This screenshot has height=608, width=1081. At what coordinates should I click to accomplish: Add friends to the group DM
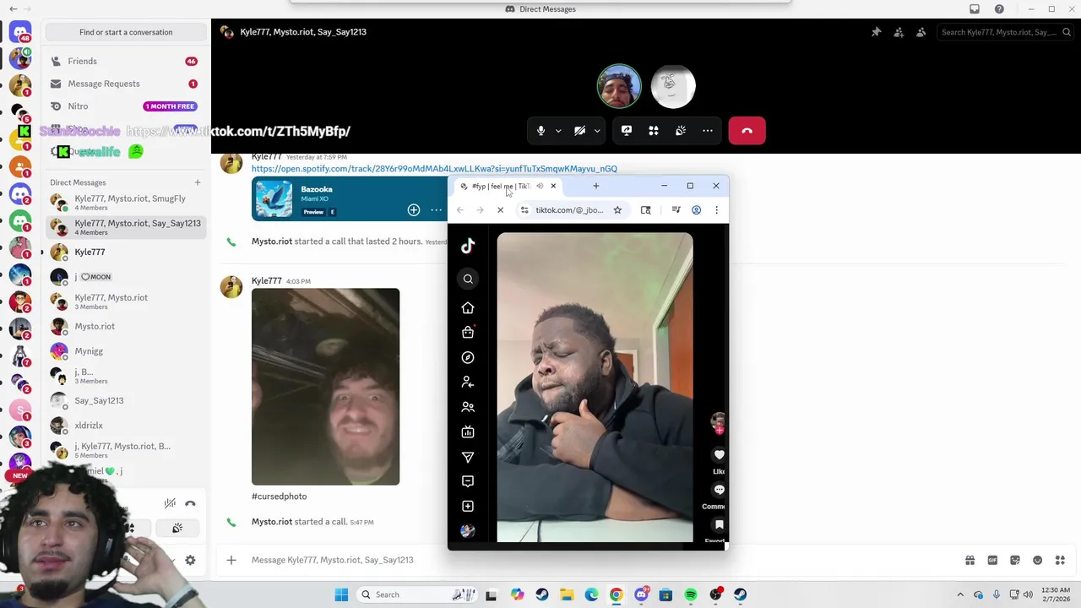(899, 32)
